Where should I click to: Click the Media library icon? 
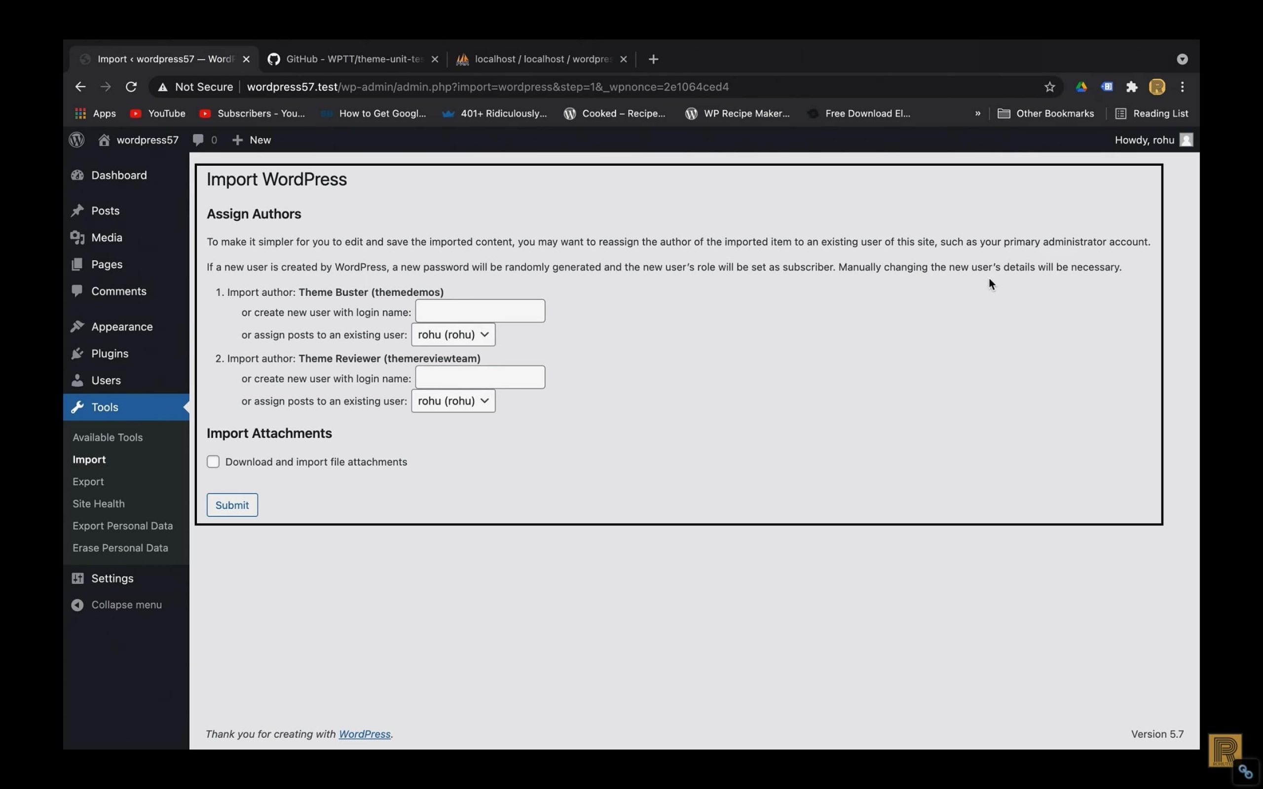[77, 237]
